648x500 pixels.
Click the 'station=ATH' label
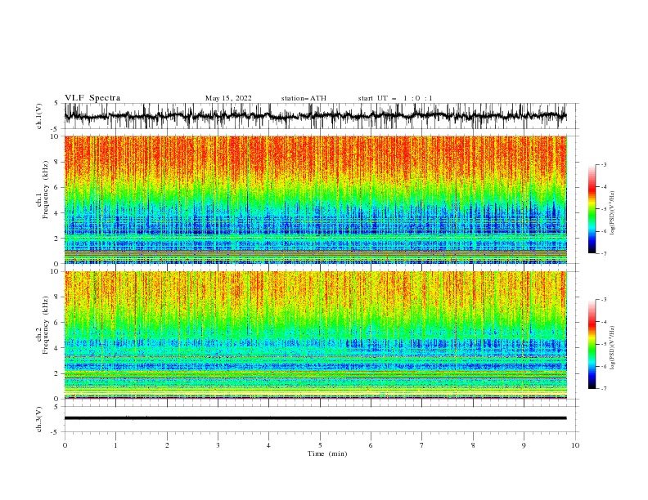click(304, 98)
